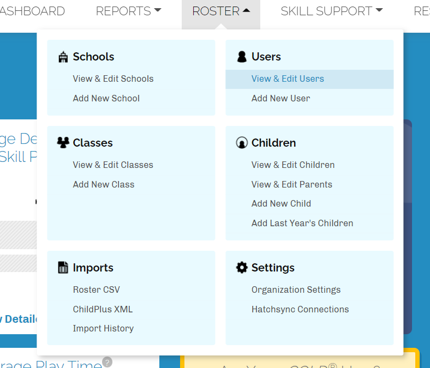Click the Settings gear icon
430x368 pixels.
click(x=242, y=268)
